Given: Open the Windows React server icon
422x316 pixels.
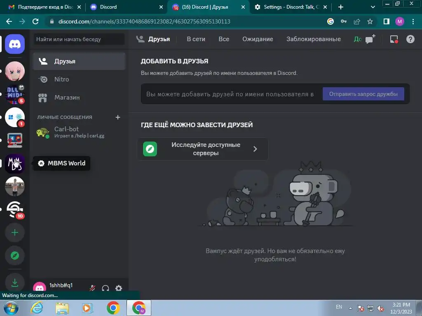Looking at the screenshot, I should (15, 117).
